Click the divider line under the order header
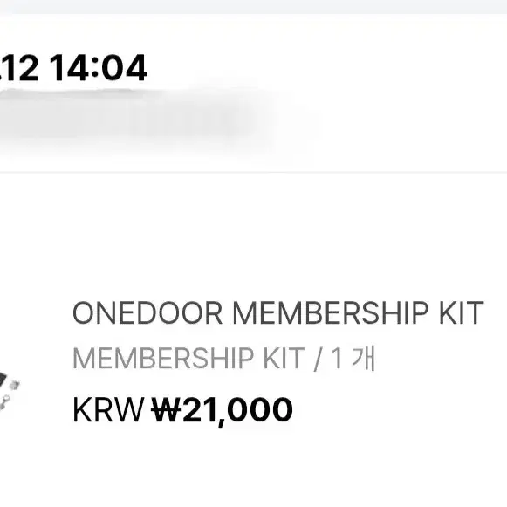This screenshot has height=507, width=507. click(x=253, y=172)
